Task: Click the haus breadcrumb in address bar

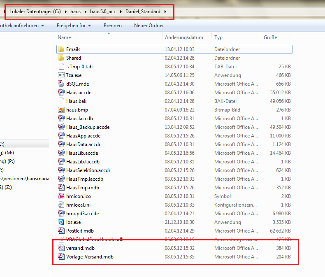Action: tap(75, 12)
